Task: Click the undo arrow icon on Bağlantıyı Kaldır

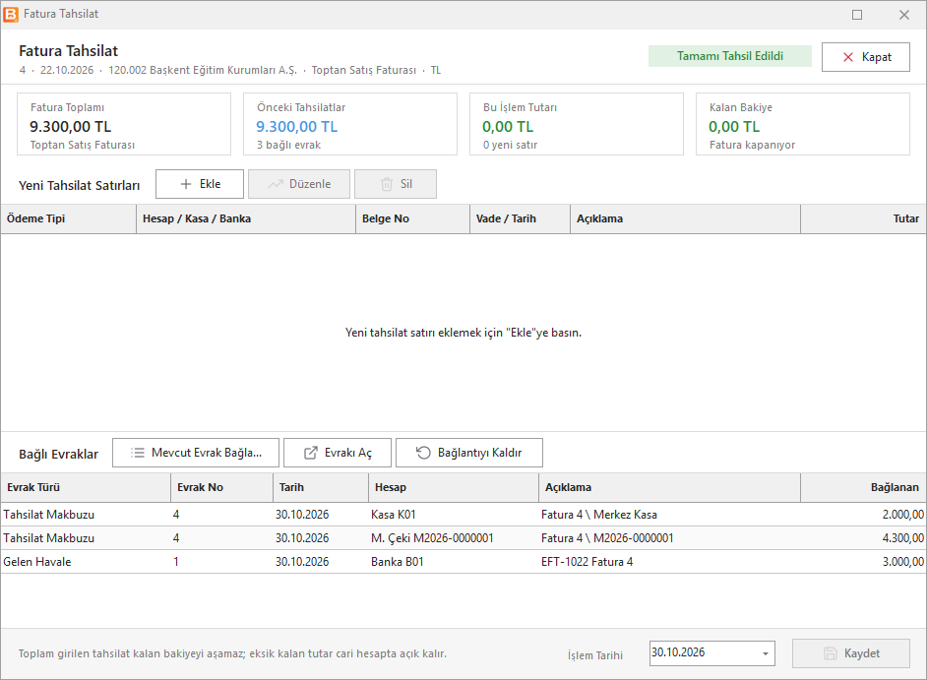Action: [423, 453]
